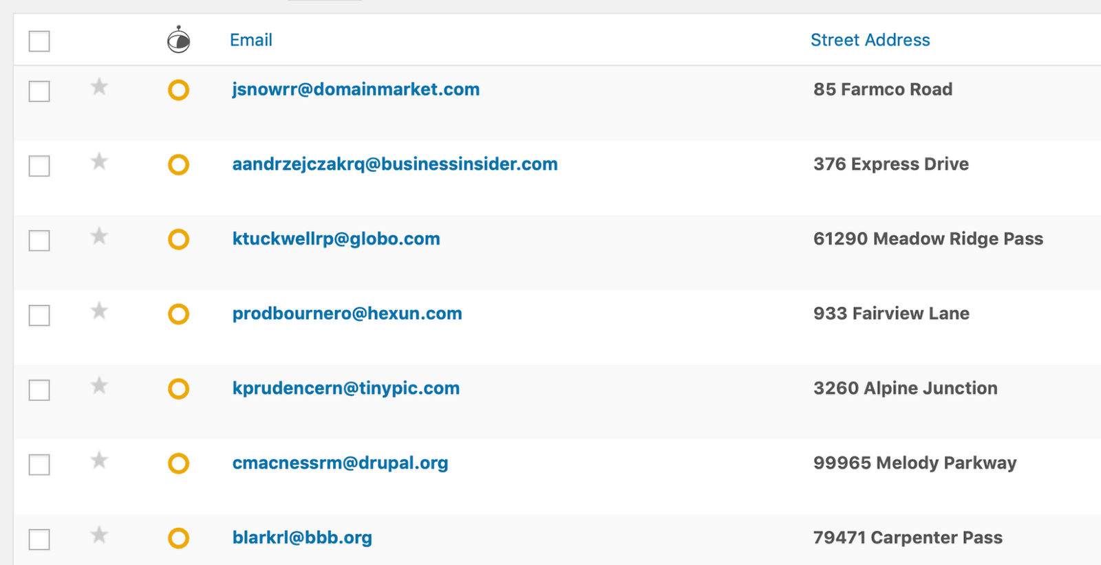This screenshot has height=565, width=1101.
Task: Open the prodbournero@hexun.com entry link
Action: [347, 314]
